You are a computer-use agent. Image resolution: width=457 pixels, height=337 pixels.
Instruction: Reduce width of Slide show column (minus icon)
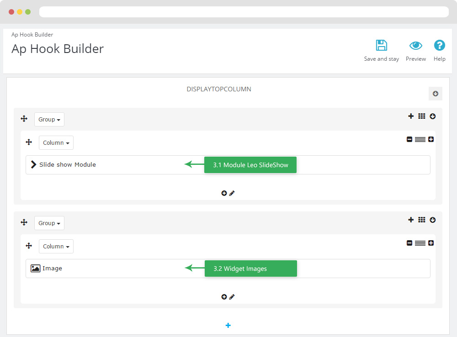coord(409,140)
